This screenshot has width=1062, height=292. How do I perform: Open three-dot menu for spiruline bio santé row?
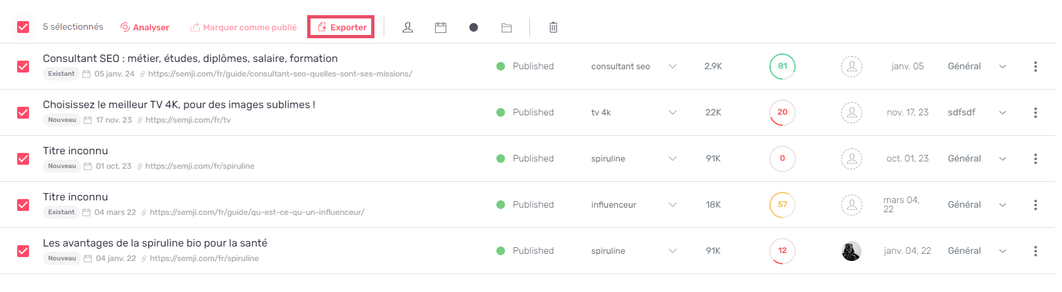tap(1036, 251)
